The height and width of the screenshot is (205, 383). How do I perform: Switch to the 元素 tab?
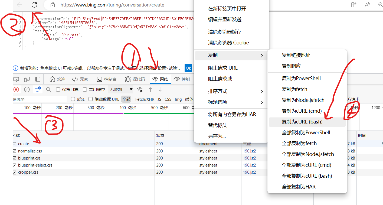click(80, 79)
